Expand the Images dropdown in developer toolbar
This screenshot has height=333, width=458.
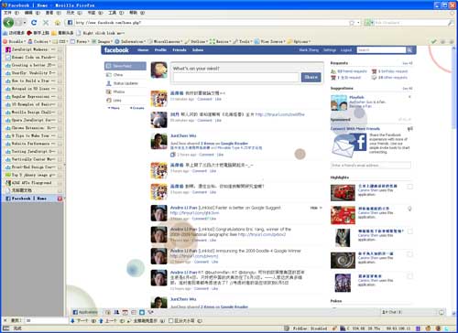102,41
